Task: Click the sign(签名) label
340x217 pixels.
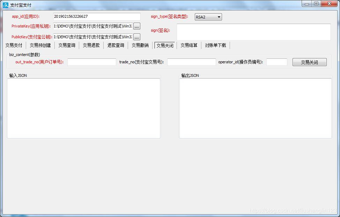Action: 161,31
